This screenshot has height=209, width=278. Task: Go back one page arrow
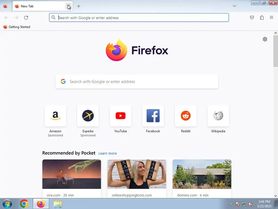coord(7,18)
